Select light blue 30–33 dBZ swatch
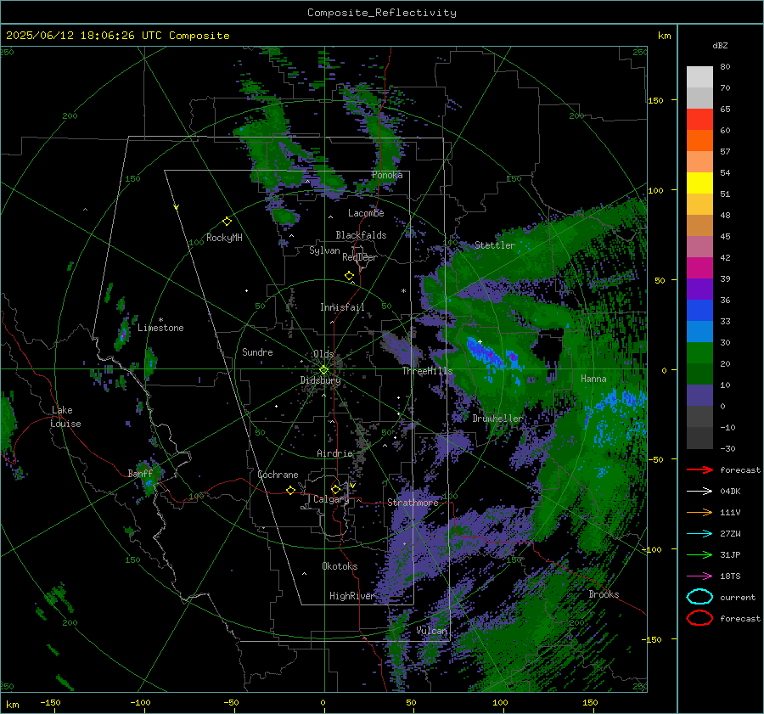 (699, 331)
